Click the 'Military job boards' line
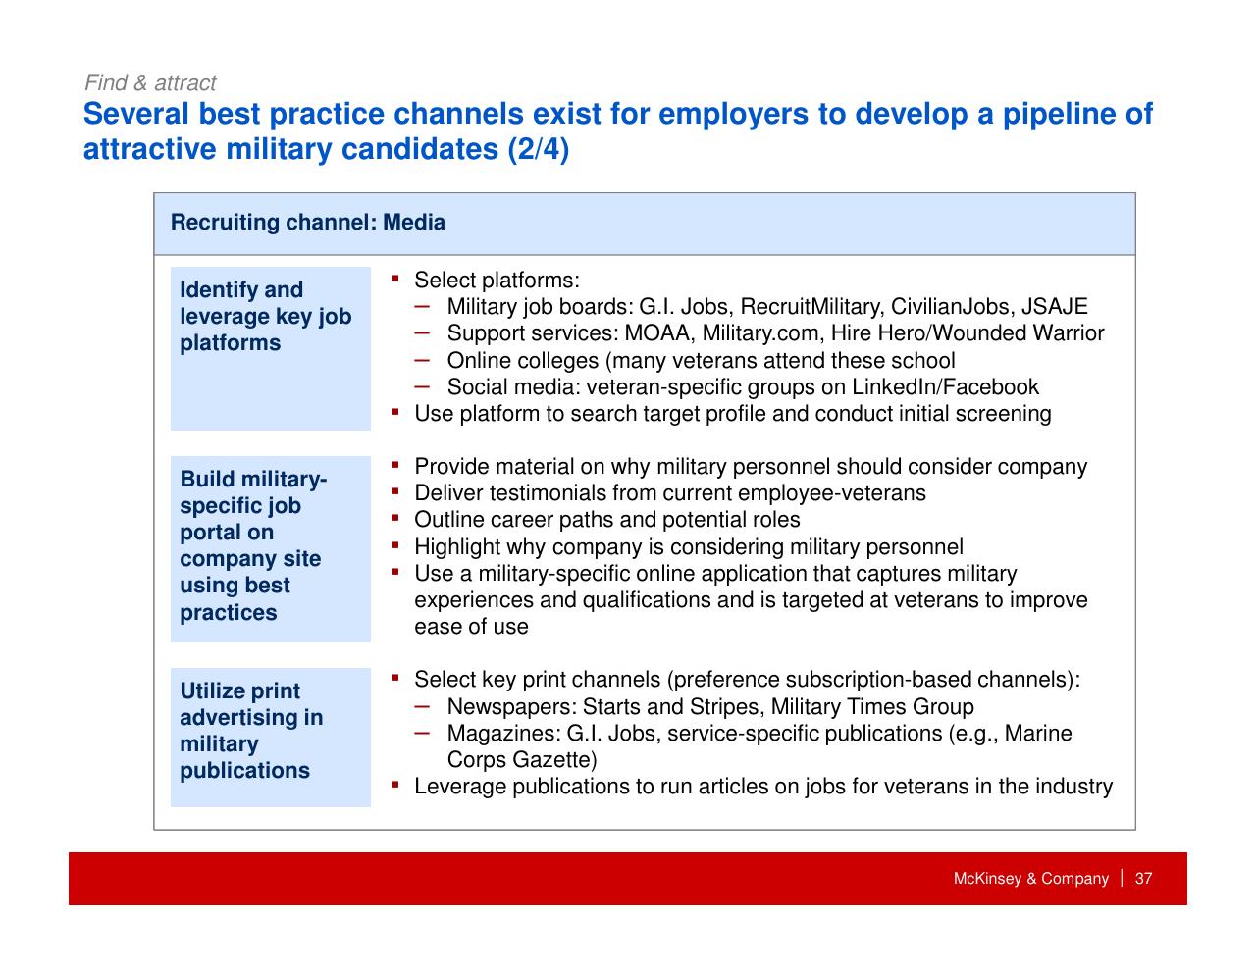 click(x=767, y=307)
